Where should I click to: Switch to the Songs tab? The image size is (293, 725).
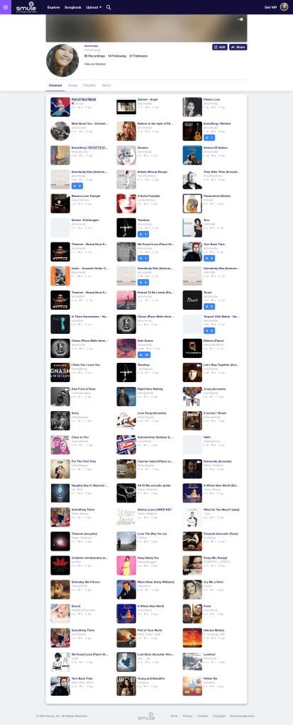coord(72,86)
